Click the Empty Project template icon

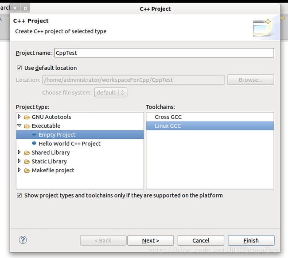point(34,135)
